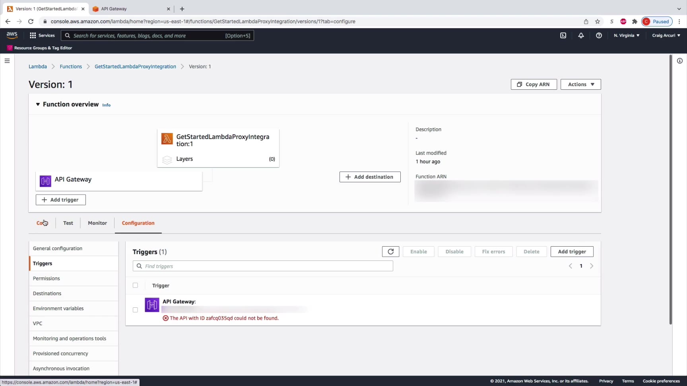Click the browser back arrow

tap(8, 21)
